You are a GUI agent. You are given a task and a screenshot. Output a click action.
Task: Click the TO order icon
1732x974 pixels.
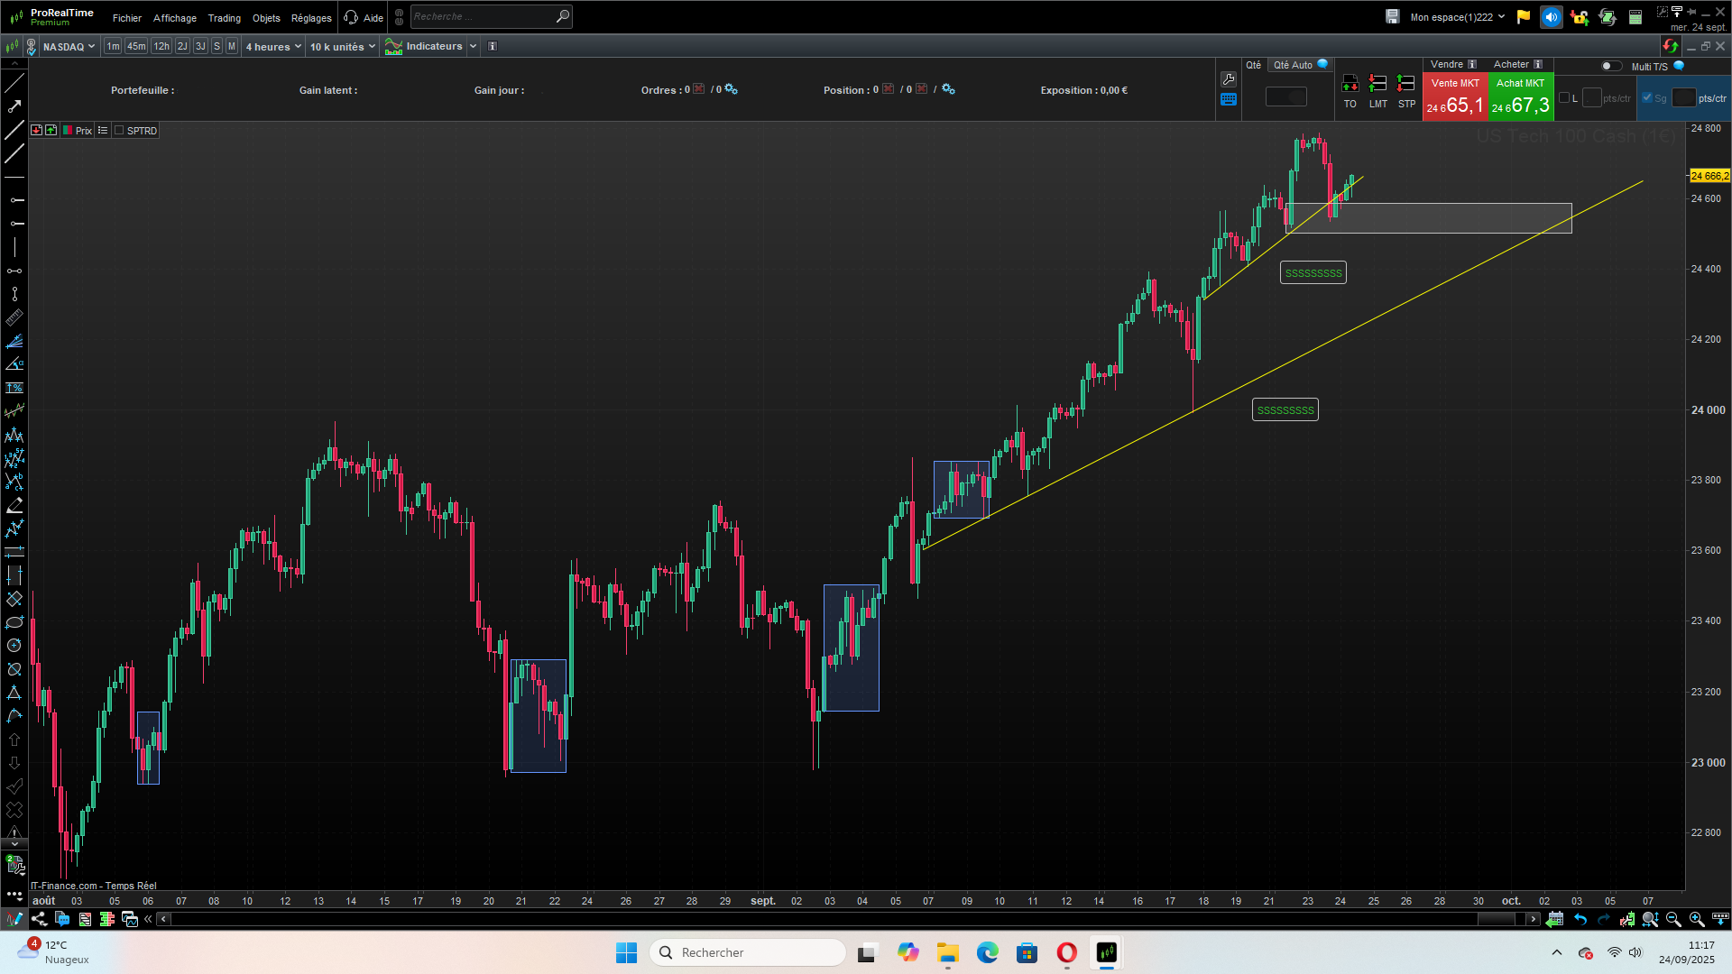coord(1350,84)
